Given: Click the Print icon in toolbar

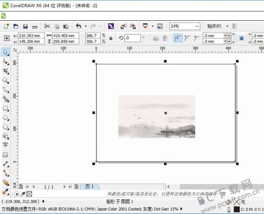Looking at the screenshot, I should (x=35, y=26).
